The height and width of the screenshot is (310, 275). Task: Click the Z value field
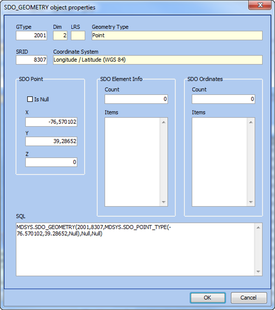point(51,162)
